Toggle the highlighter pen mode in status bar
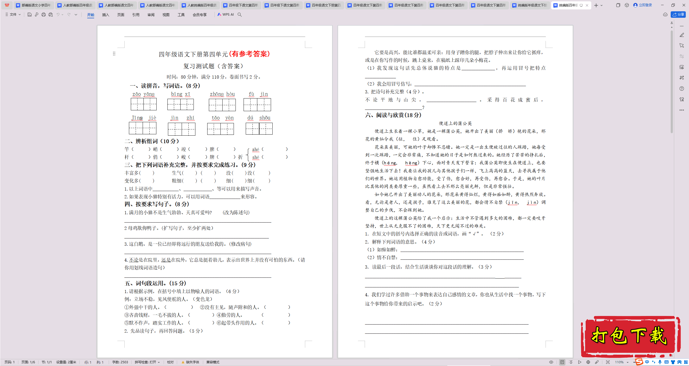Viewport: 689px width, 366px height. (597, 362)
